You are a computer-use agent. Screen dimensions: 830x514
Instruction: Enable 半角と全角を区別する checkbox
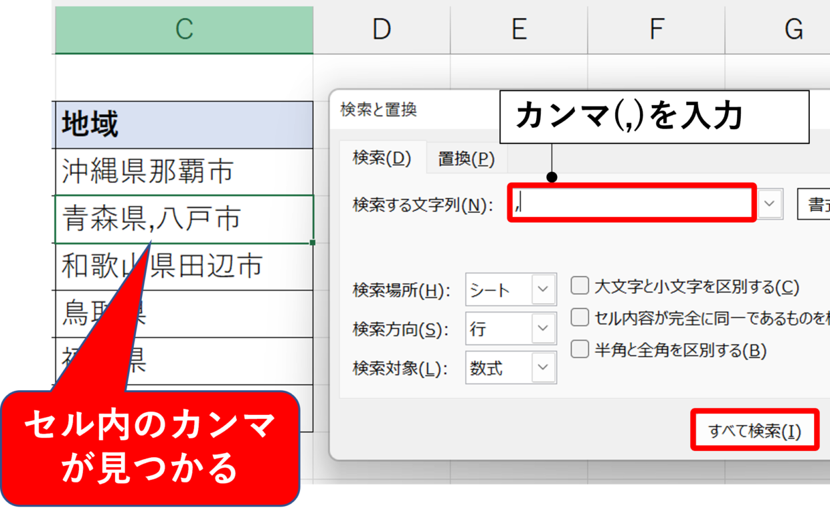(x=580, y=349)
